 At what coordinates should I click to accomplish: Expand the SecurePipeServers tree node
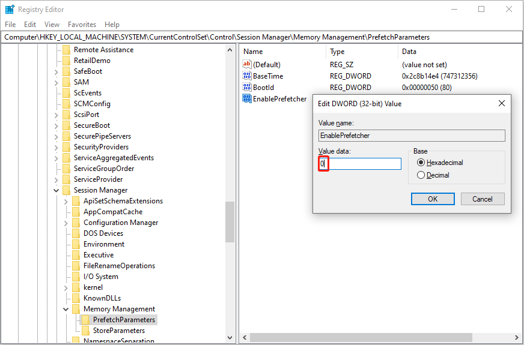pos(56,136)
